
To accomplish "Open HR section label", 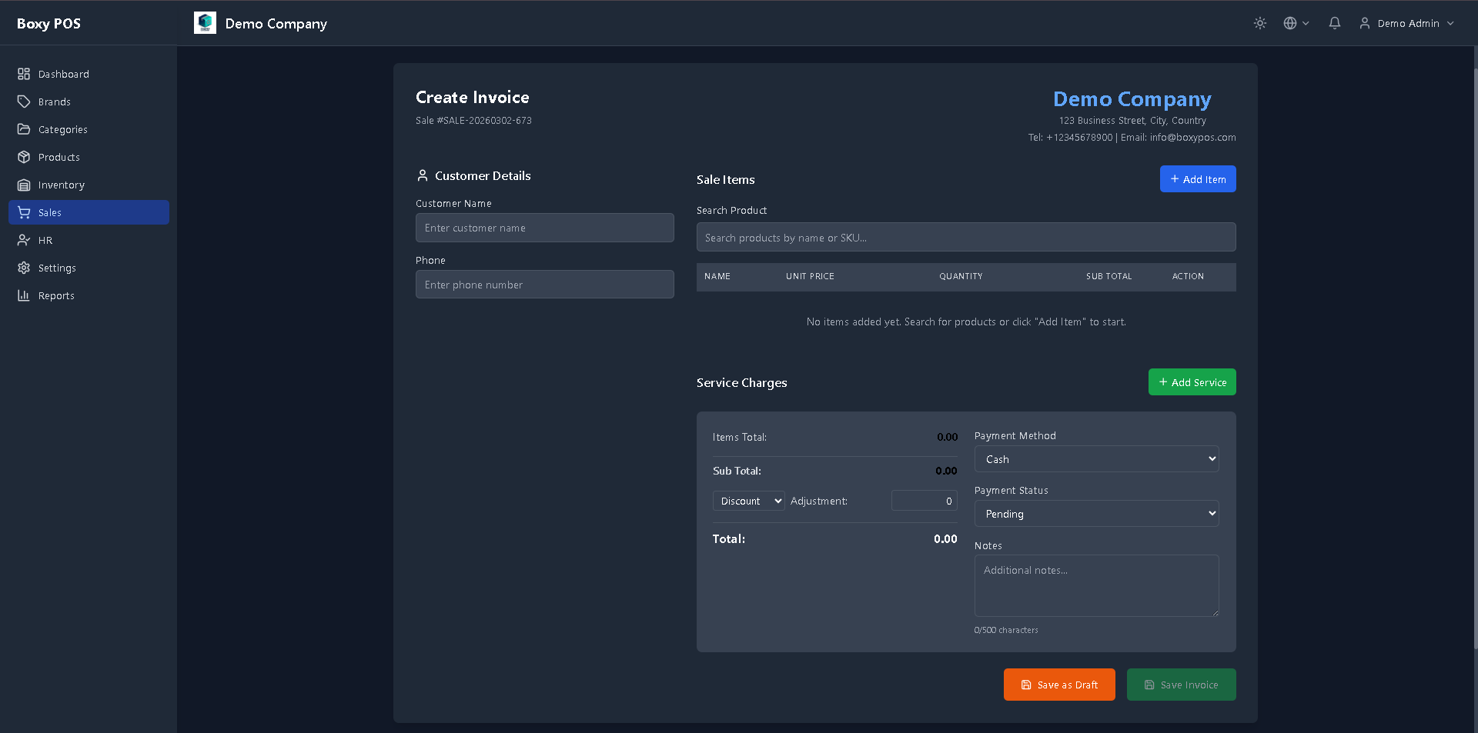I will coord(45,240).
